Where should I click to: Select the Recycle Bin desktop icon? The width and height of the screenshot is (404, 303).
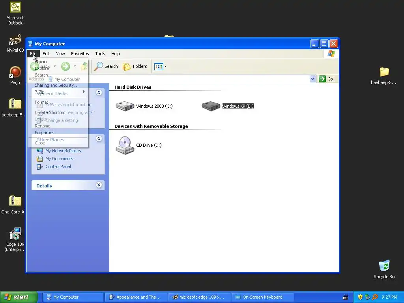pyautogui.click(x=384, y=269)
